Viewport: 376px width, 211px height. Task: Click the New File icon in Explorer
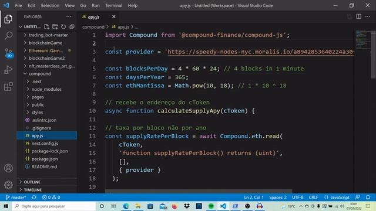pyautogui.click(x=46, y=26)
